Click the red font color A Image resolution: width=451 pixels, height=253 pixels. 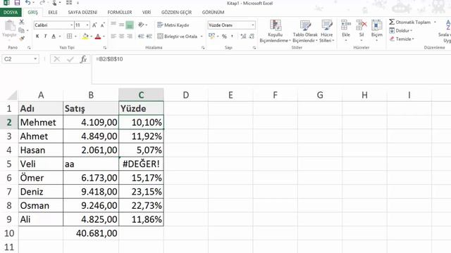pyautogui.click(x=98, y=36)
